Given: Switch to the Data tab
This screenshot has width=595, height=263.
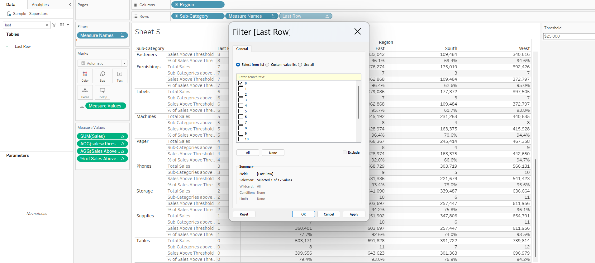Looking at the screenshot, I should [11, 5].
